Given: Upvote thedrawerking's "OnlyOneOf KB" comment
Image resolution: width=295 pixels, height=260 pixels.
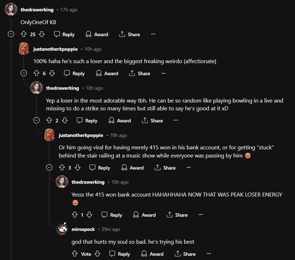Looking at the screenshot, I should [24, 34].
